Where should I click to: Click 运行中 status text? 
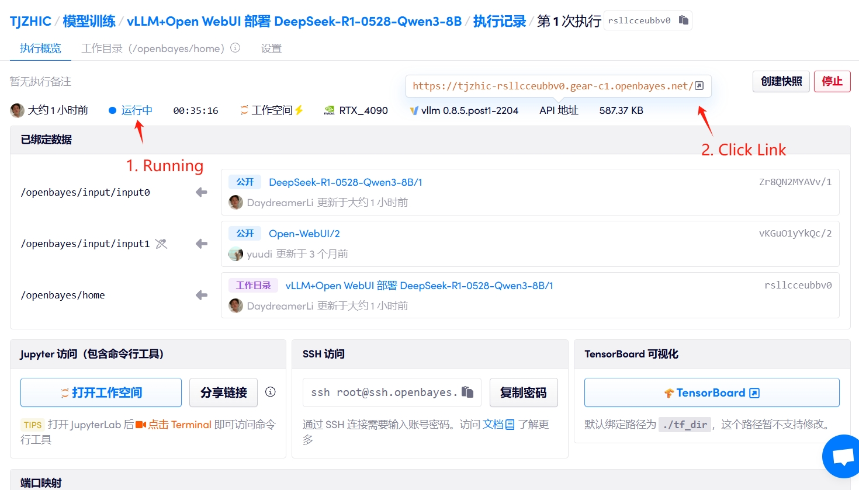(137, 110)
